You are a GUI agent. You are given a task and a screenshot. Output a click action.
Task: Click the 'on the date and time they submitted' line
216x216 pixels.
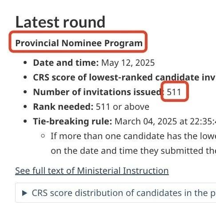click(x=133, y=151)
